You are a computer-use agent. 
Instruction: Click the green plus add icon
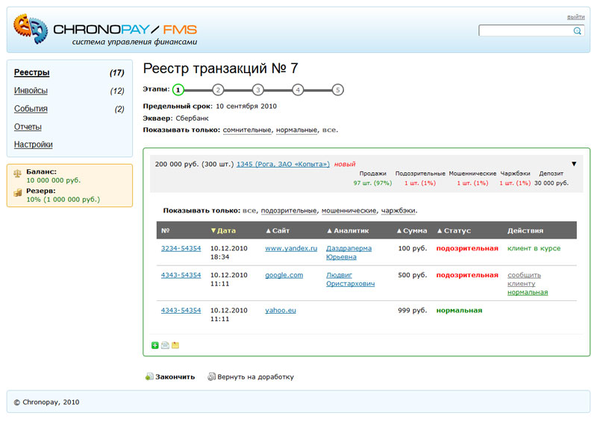[x=155, y=345]
